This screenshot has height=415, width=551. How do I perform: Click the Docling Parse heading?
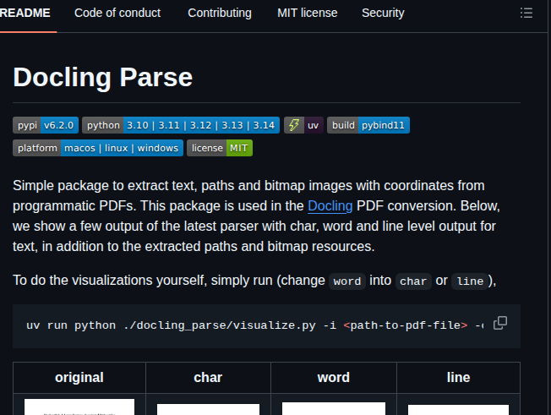coord(103,77)
